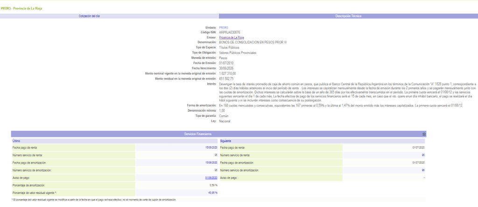Viewport: 478px width, 207px height.
Task: Click 15/06/2020 in Último Fecha pago de amortización
Action: 211,163
